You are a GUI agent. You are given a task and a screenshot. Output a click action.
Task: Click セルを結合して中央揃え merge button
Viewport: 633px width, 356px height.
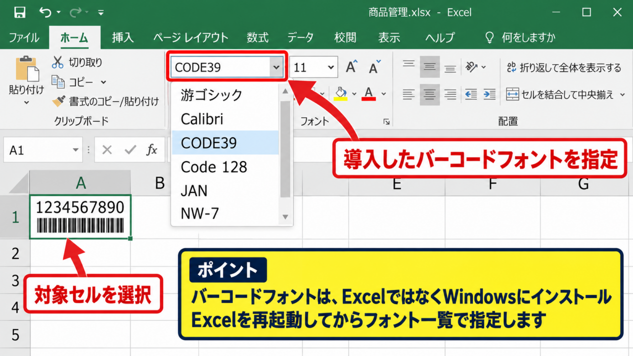(x=559, y=94)
